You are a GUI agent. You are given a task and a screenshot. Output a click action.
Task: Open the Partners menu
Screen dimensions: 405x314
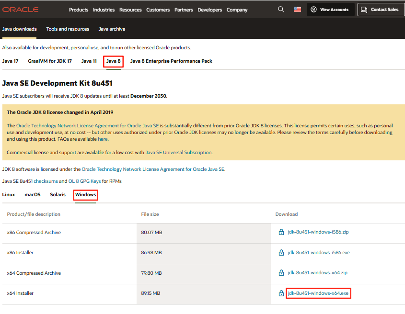pyautogui.click(x=184, y=10)
